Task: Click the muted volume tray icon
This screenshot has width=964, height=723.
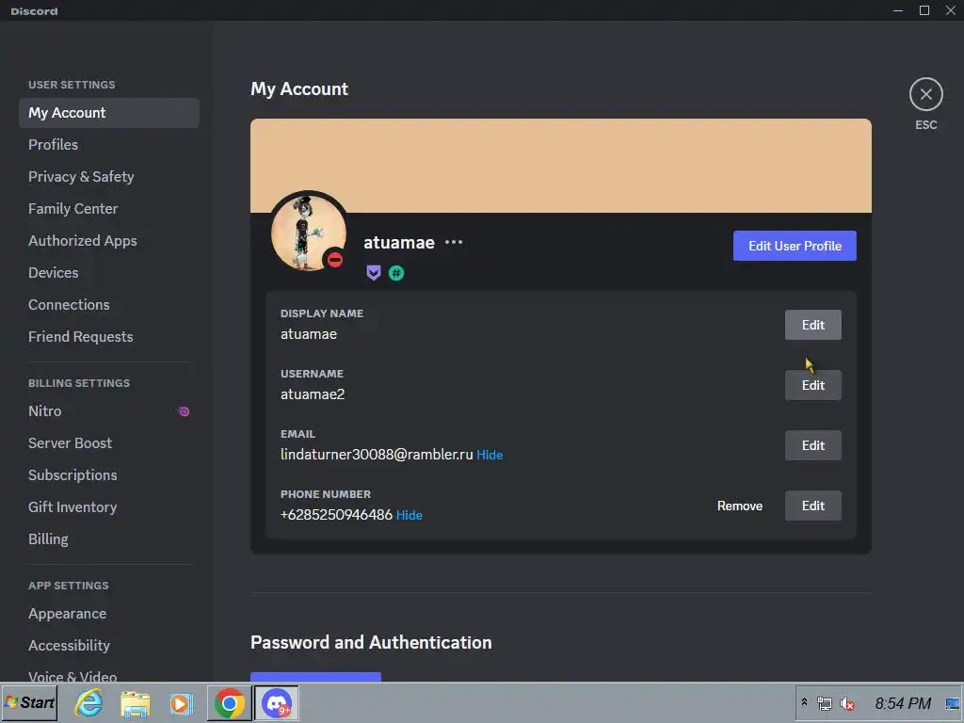Action: click(x=847, y=703)
